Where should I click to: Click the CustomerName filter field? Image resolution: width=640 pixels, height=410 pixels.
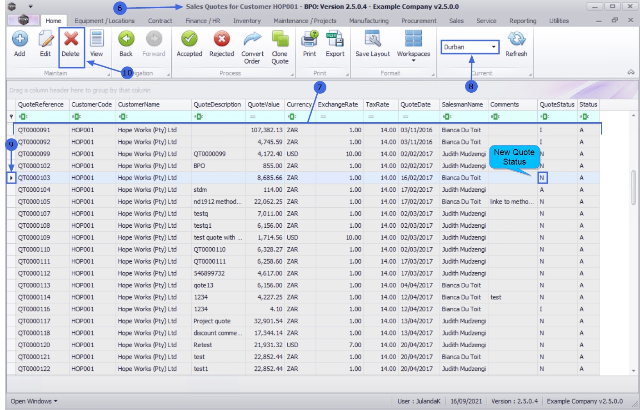click(x=154, y=117)
